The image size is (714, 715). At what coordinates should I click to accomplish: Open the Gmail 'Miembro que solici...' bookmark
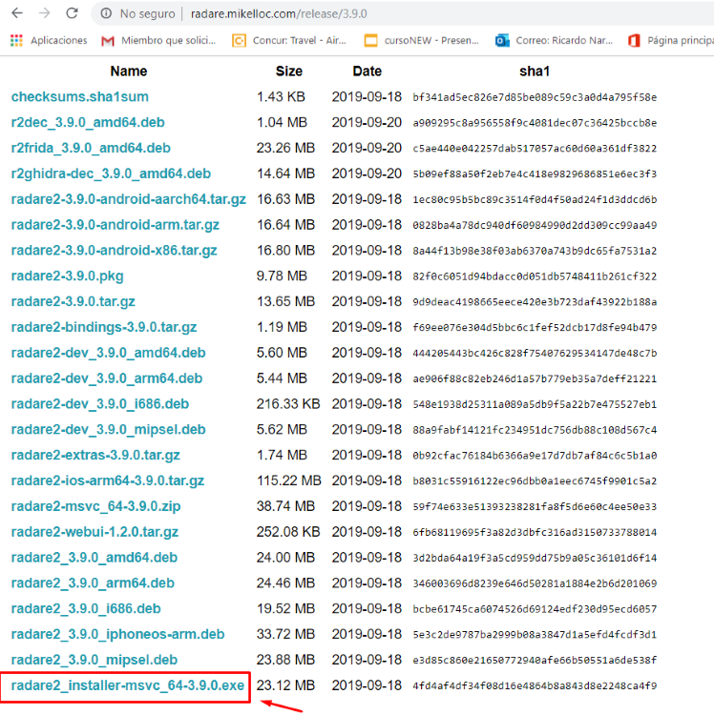(158, 41)
